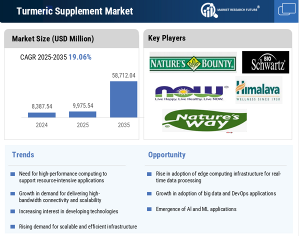Select the 58,712.04 data label
300x236 pixels.
123,75
